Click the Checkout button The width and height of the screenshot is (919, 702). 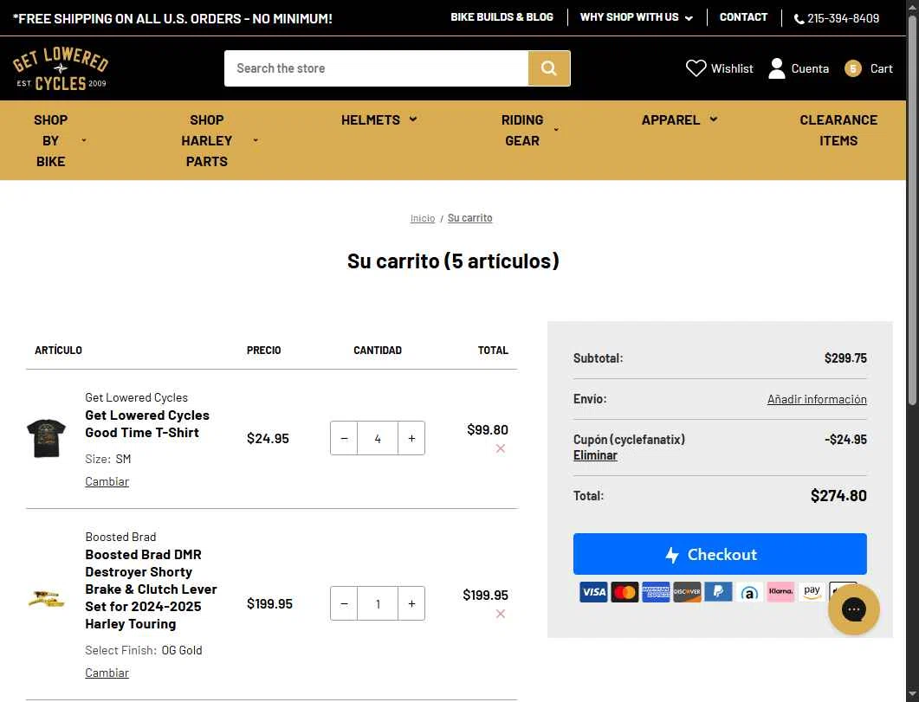(x=720, y=554)
